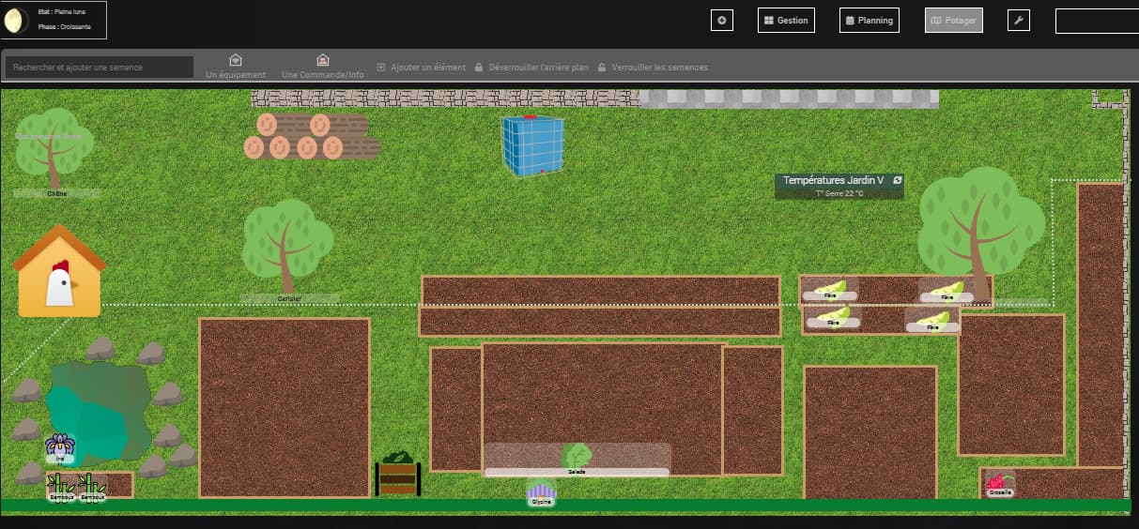Select the Iris flower by the pond
Image resolution: width=1139 pixels, height=529 pixels.
(x=60, y=446)
